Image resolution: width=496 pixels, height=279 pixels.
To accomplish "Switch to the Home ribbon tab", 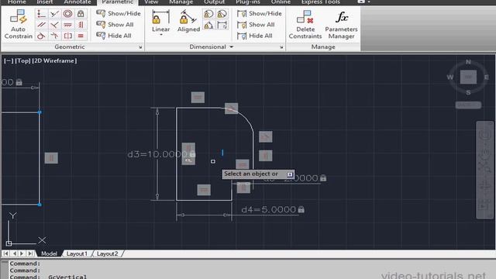I will click(x=17, y=2).
